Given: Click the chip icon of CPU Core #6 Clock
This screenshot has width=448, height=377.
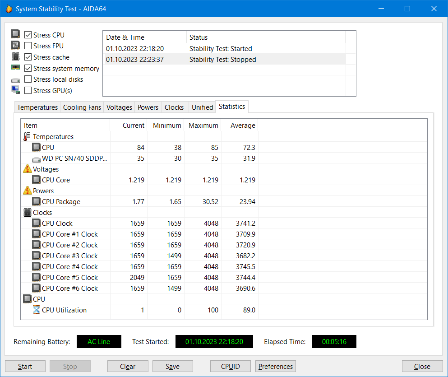Looking at the screenshot, I should coord(36,288).
